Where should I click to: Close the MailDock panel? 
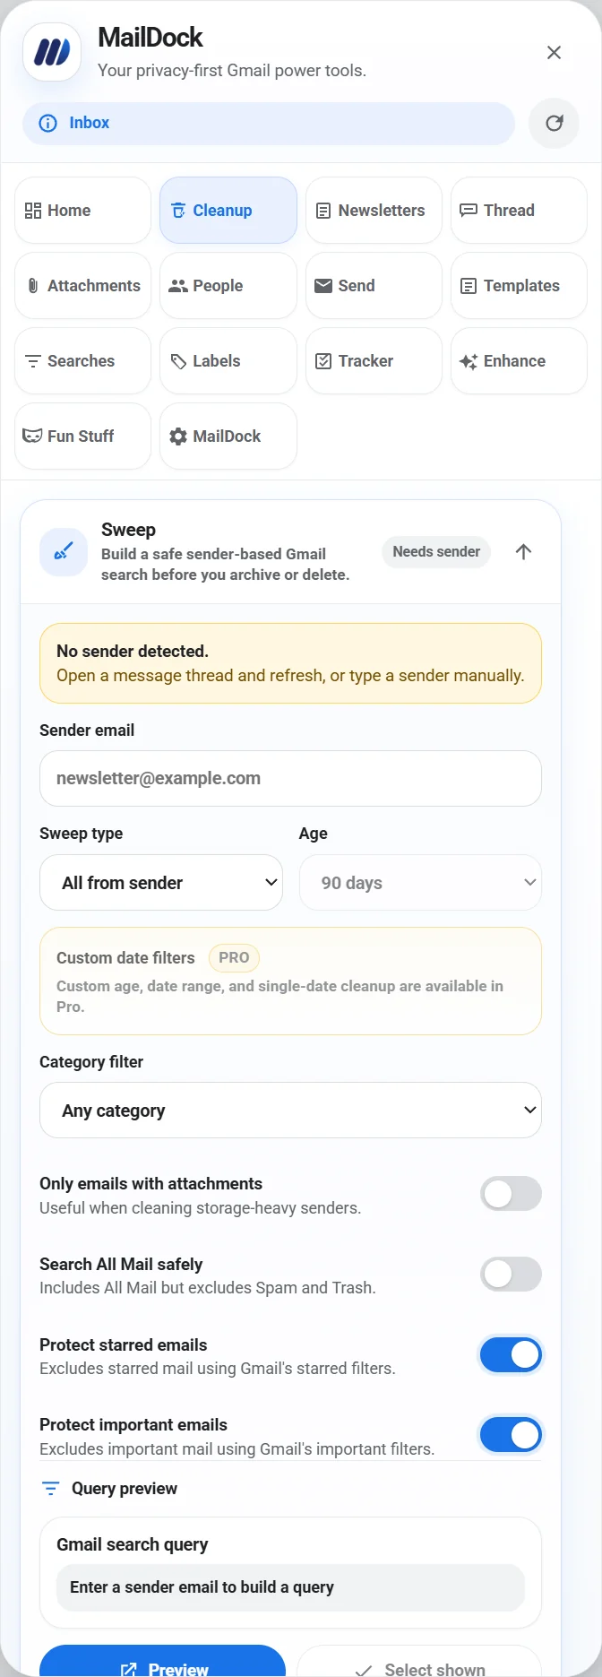tap(554, 53)
